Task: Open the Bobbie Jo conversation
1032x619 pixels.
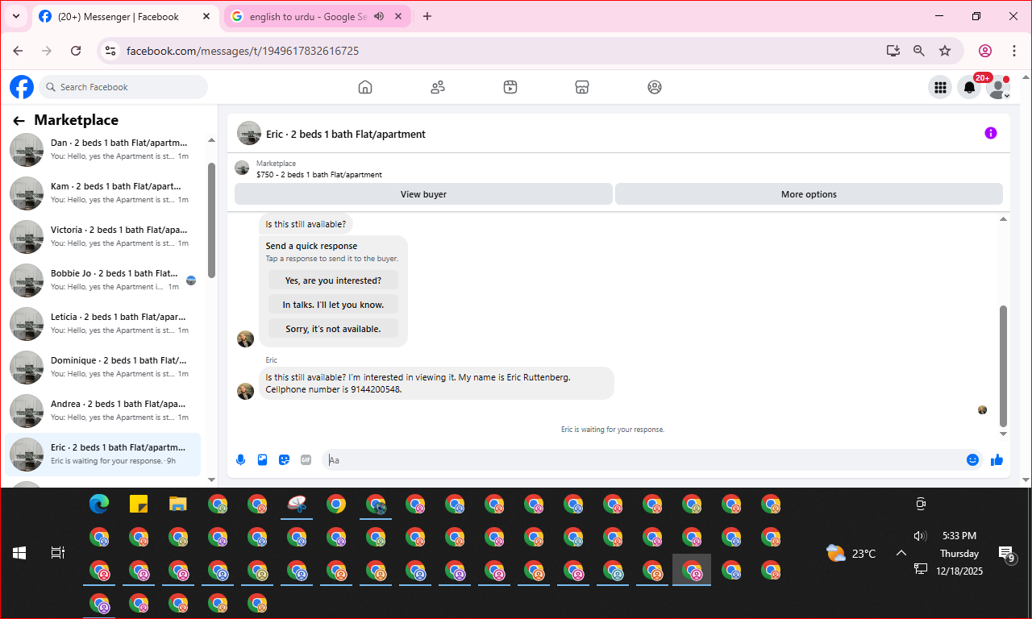Action: pyautogui.click(x=103, y=280)
